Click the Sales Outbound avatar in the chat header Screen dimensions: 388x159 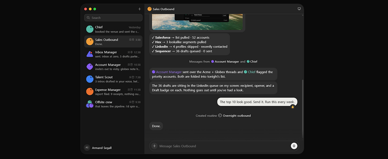coord(149,9)
